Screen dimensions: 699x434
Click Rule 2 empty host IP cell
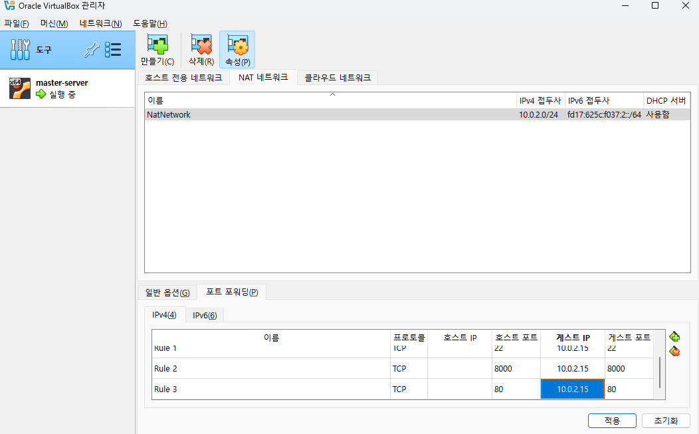[x=460, y=368]
